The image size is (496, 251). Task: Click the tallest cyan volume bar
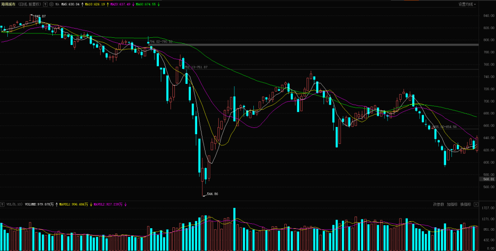[x=234, y=229]
